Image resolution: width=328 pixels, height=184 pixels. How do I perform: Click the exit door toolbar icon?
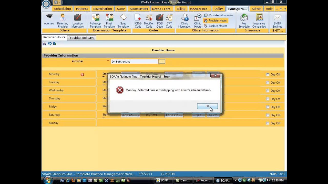pyautogui.click(x=55, y=43)
